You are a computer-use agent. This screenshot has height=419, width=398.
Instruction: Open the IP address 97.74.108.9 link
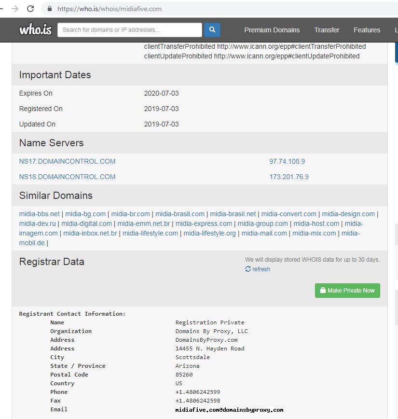(x=287, y=161)
